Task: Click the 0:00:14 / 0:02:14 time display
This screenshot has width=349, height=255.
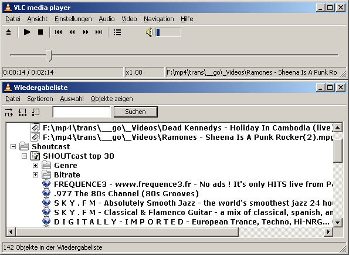Action: point(63,72)
